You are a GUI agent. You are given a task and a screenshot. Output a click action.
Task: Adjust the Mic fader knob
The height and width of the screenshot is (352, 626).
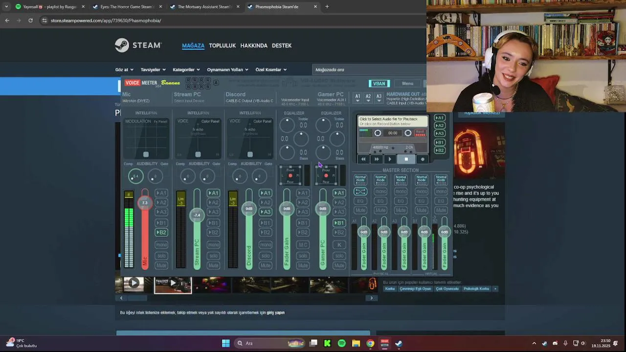point(145,202)
